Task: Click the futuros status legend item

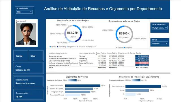Action: (x=119, y=47)
